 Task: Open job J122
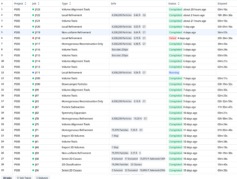(x=38, y=15)
